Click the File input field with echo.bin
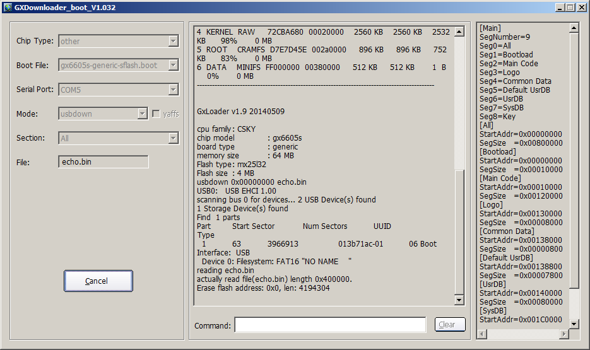The width and height of the screenshot is (590, 350). [x=103, y=161]
